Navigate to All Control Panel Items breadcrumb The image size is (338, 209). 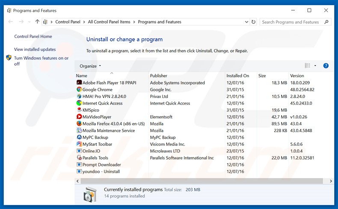pos(109,22)
